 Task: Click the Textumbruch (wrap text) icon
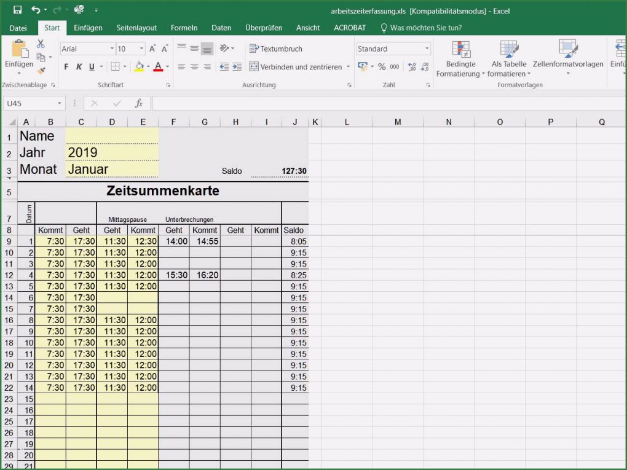point(255,48)
